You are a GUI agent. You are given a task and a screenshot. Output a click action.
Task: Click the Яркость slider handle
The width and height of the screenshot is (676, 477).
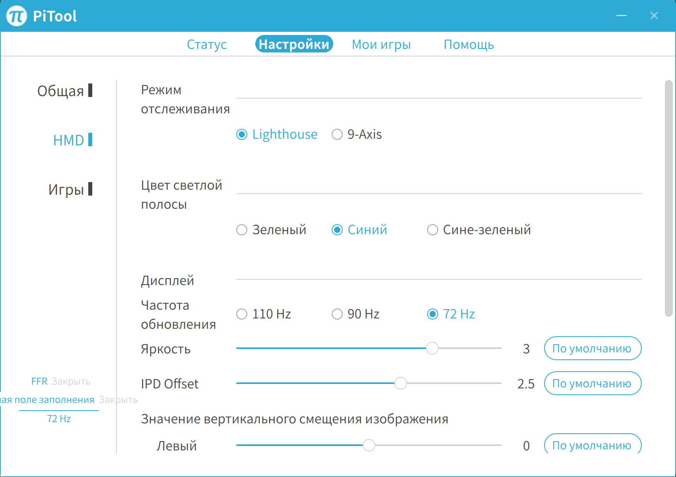pos(432,349)
